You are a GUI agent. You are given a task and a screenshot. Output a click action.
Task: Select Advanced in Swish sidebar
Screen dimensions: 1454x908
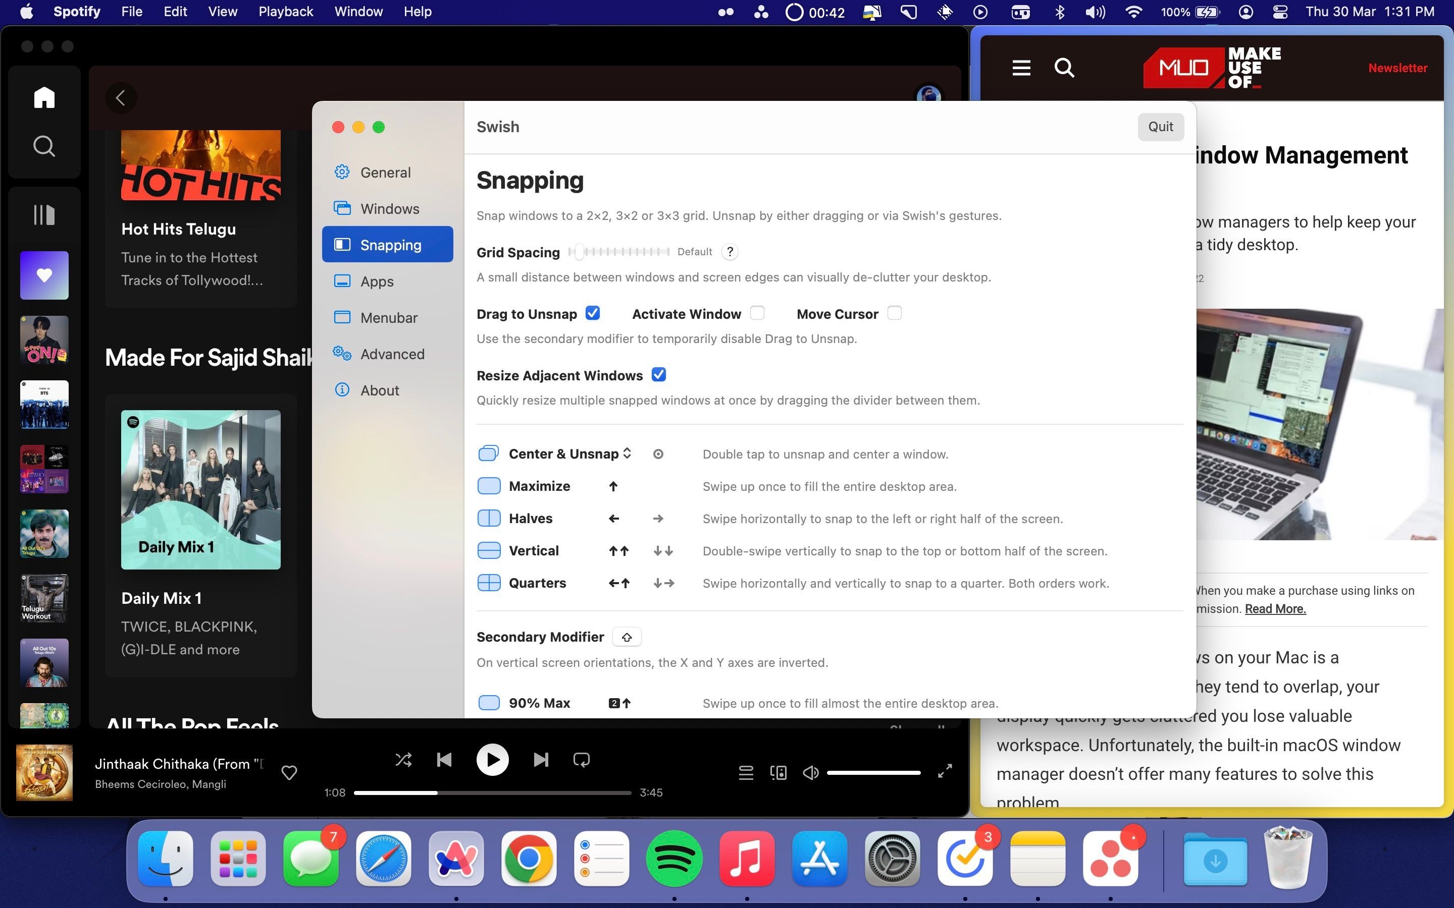coord(388,354)
